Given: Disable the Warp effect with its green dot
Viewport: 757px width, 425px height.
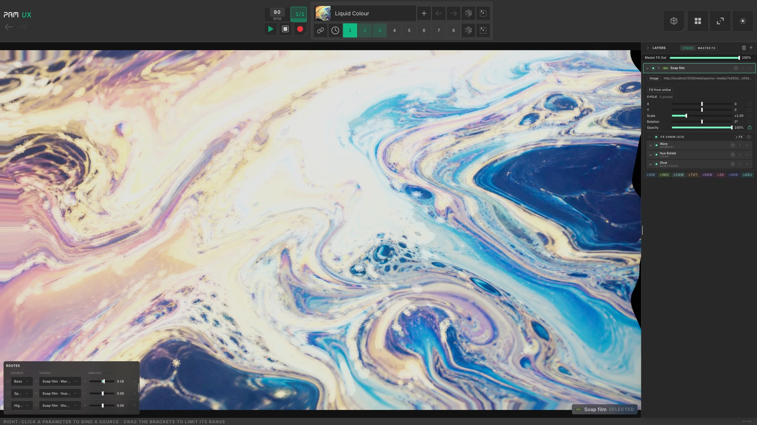Looking at the screenshot, I should pyautogui.click(x=656, y=145).
